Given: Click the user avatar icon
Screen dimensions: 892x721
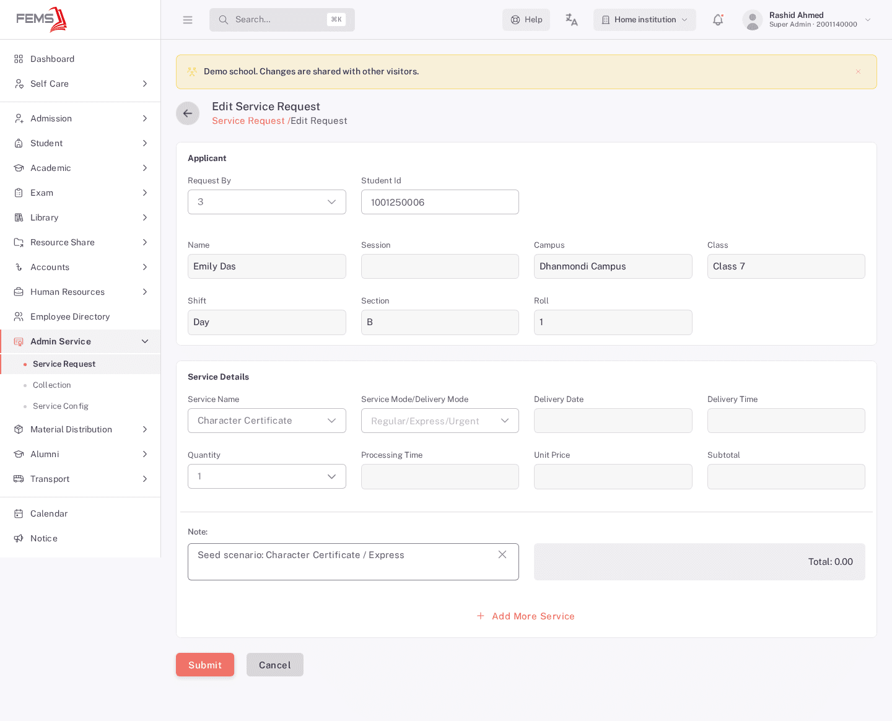Looking at the screenshot, I should 753,20.
